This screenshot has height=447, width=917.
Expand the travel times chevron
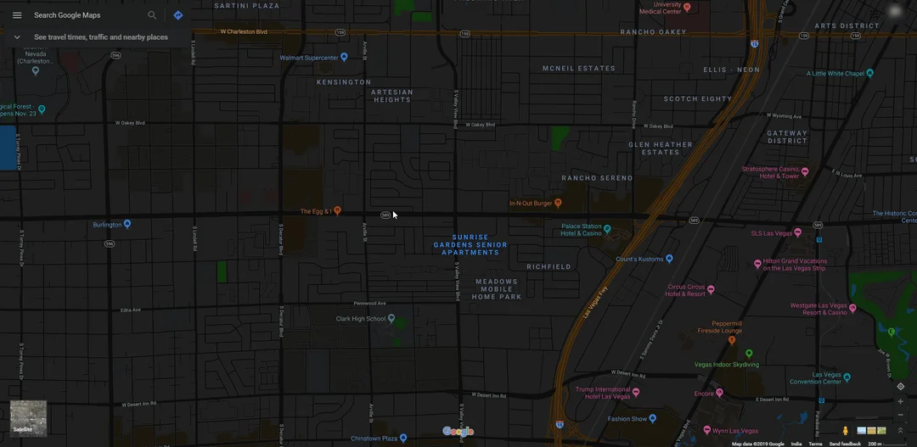[17, 36]
